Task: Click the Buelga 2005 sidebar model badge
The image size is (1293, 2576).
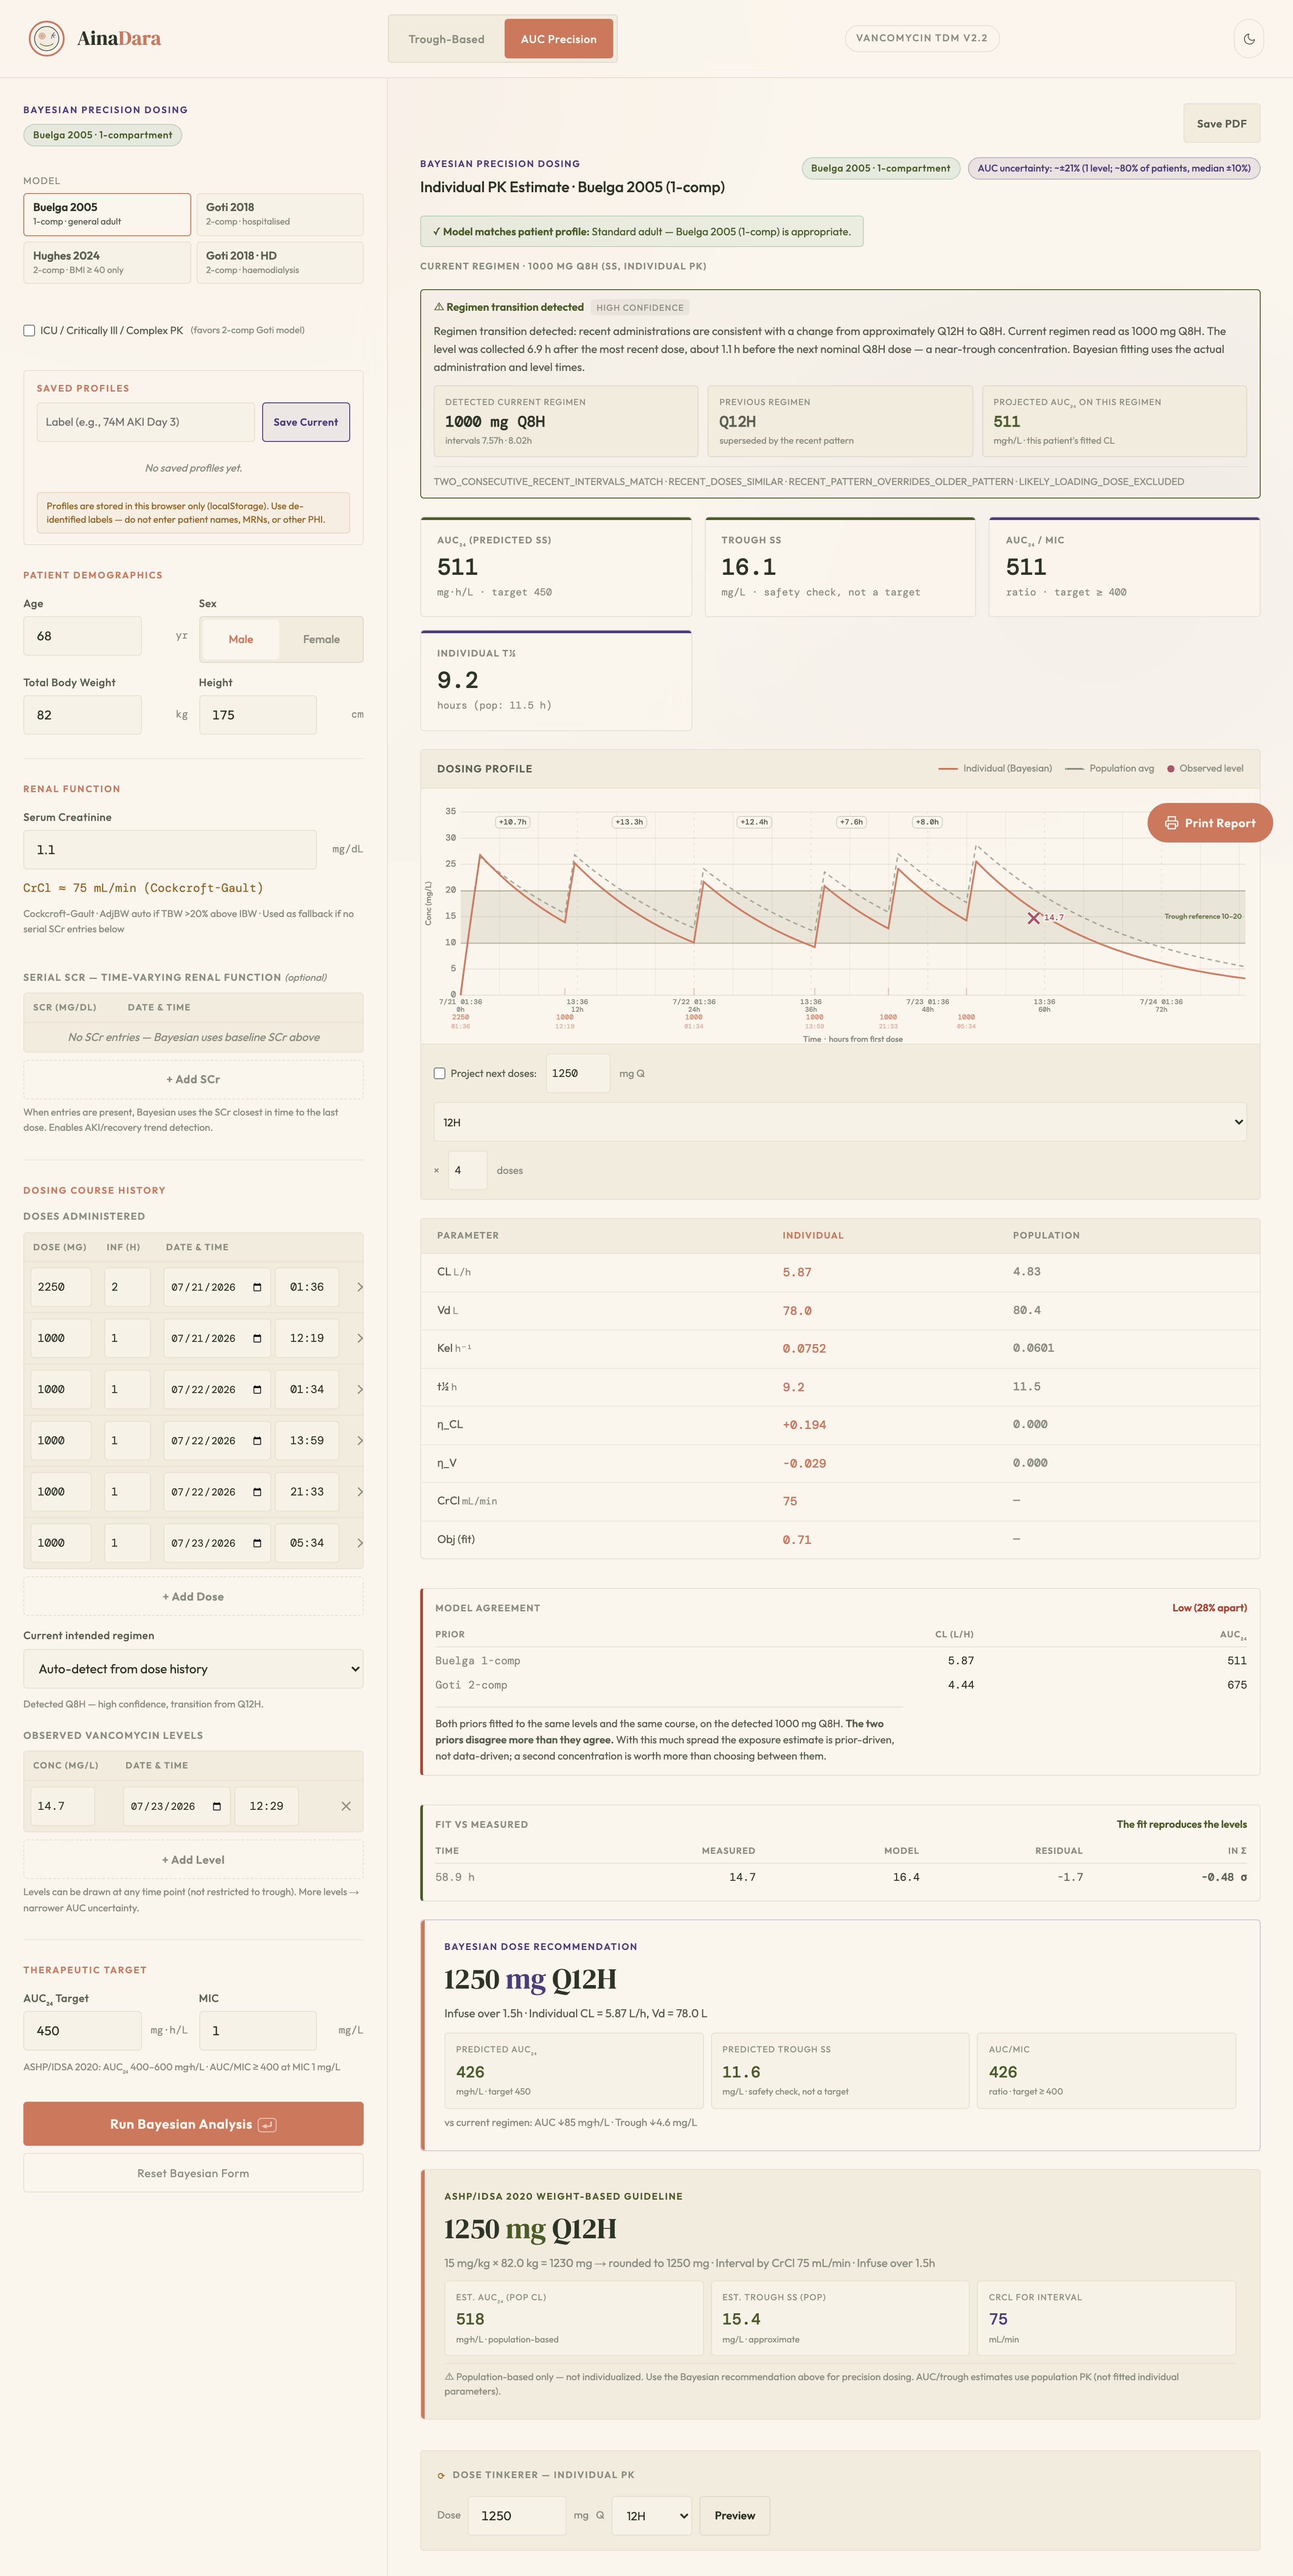Action: pos(102,135)
